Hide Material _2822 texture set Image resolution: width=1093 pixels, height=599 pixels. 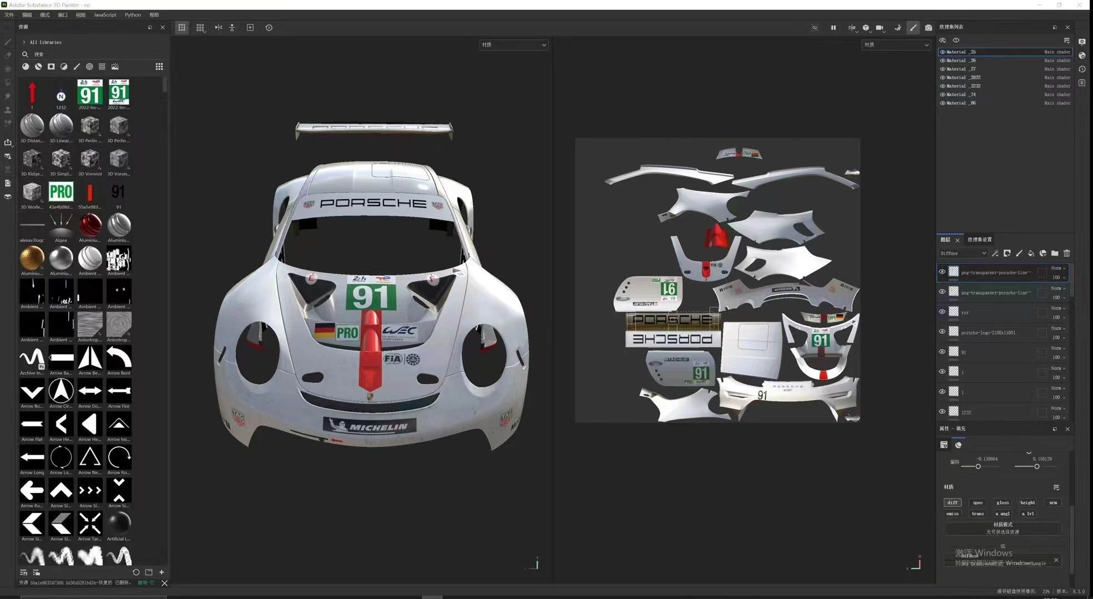[x=943, y=78]
